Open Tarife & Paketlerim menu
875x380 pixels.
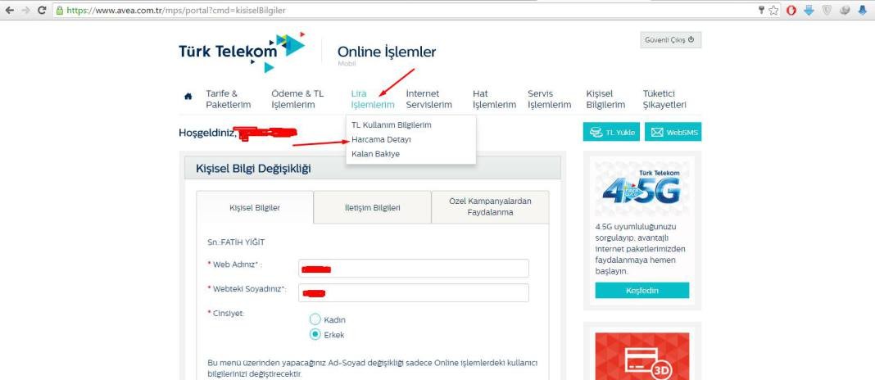tap(229, 99)
